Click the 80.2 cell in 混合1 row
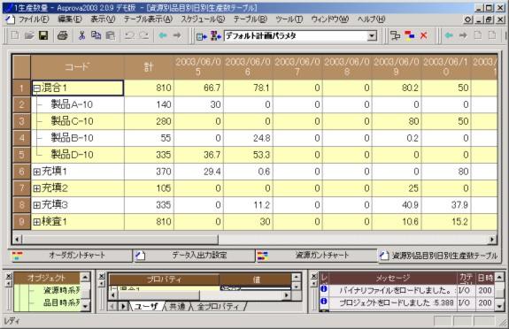509x329 pixels. [x=397, y=88]
